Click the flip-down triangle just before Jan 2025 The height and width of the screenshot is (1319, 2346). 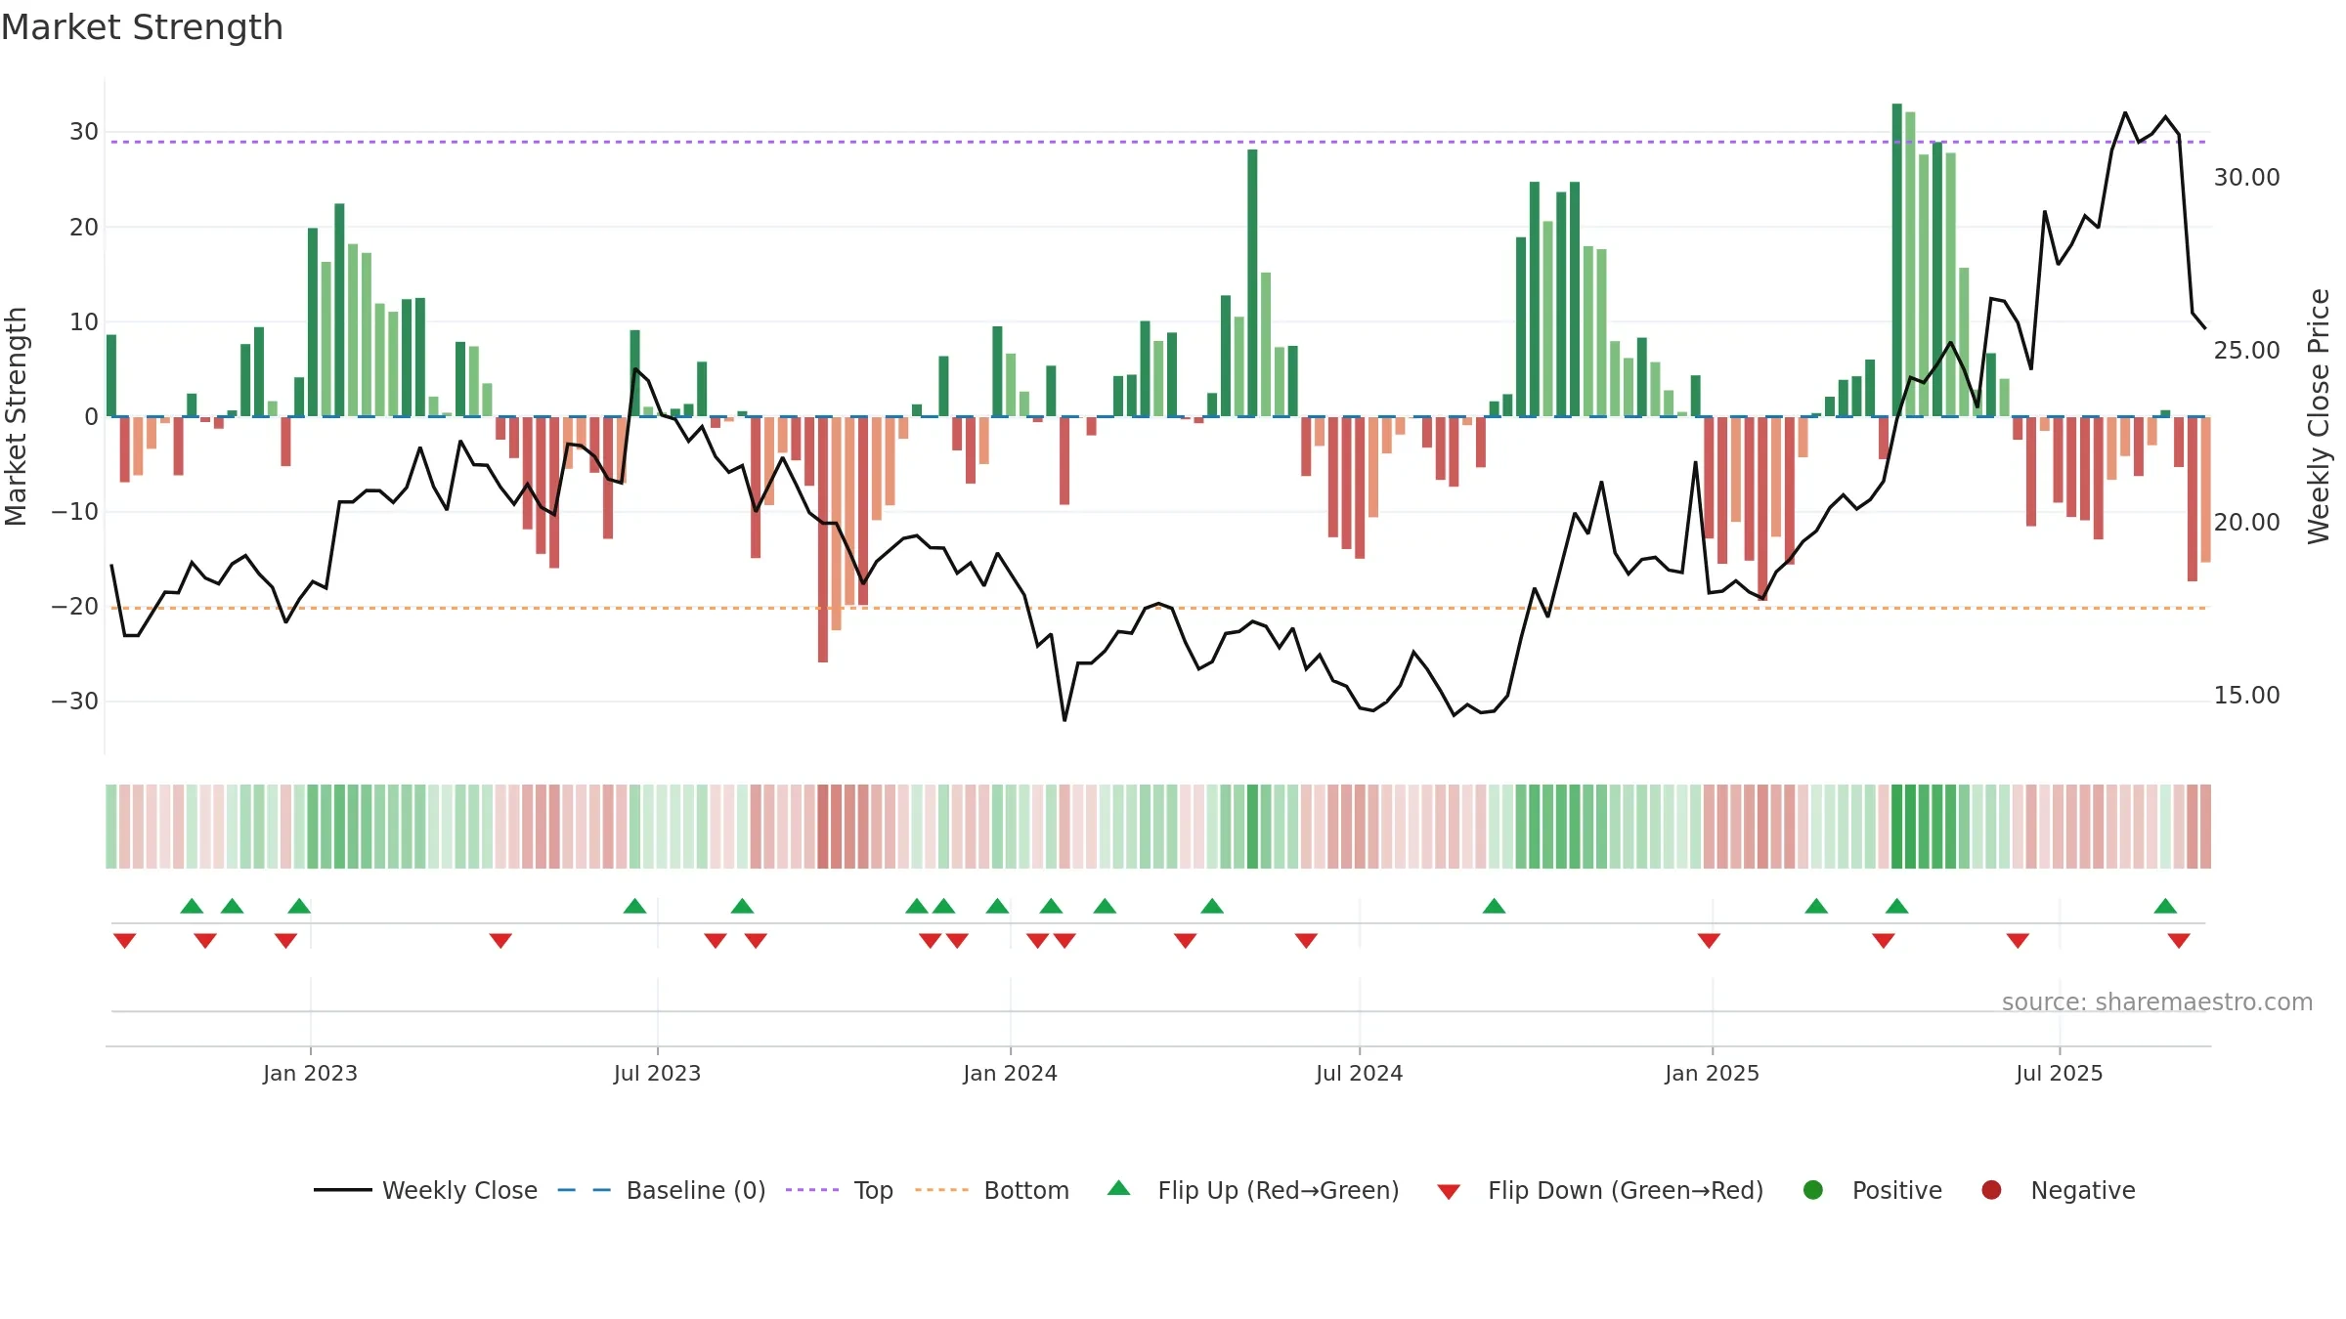click(x=1709, y=941)
